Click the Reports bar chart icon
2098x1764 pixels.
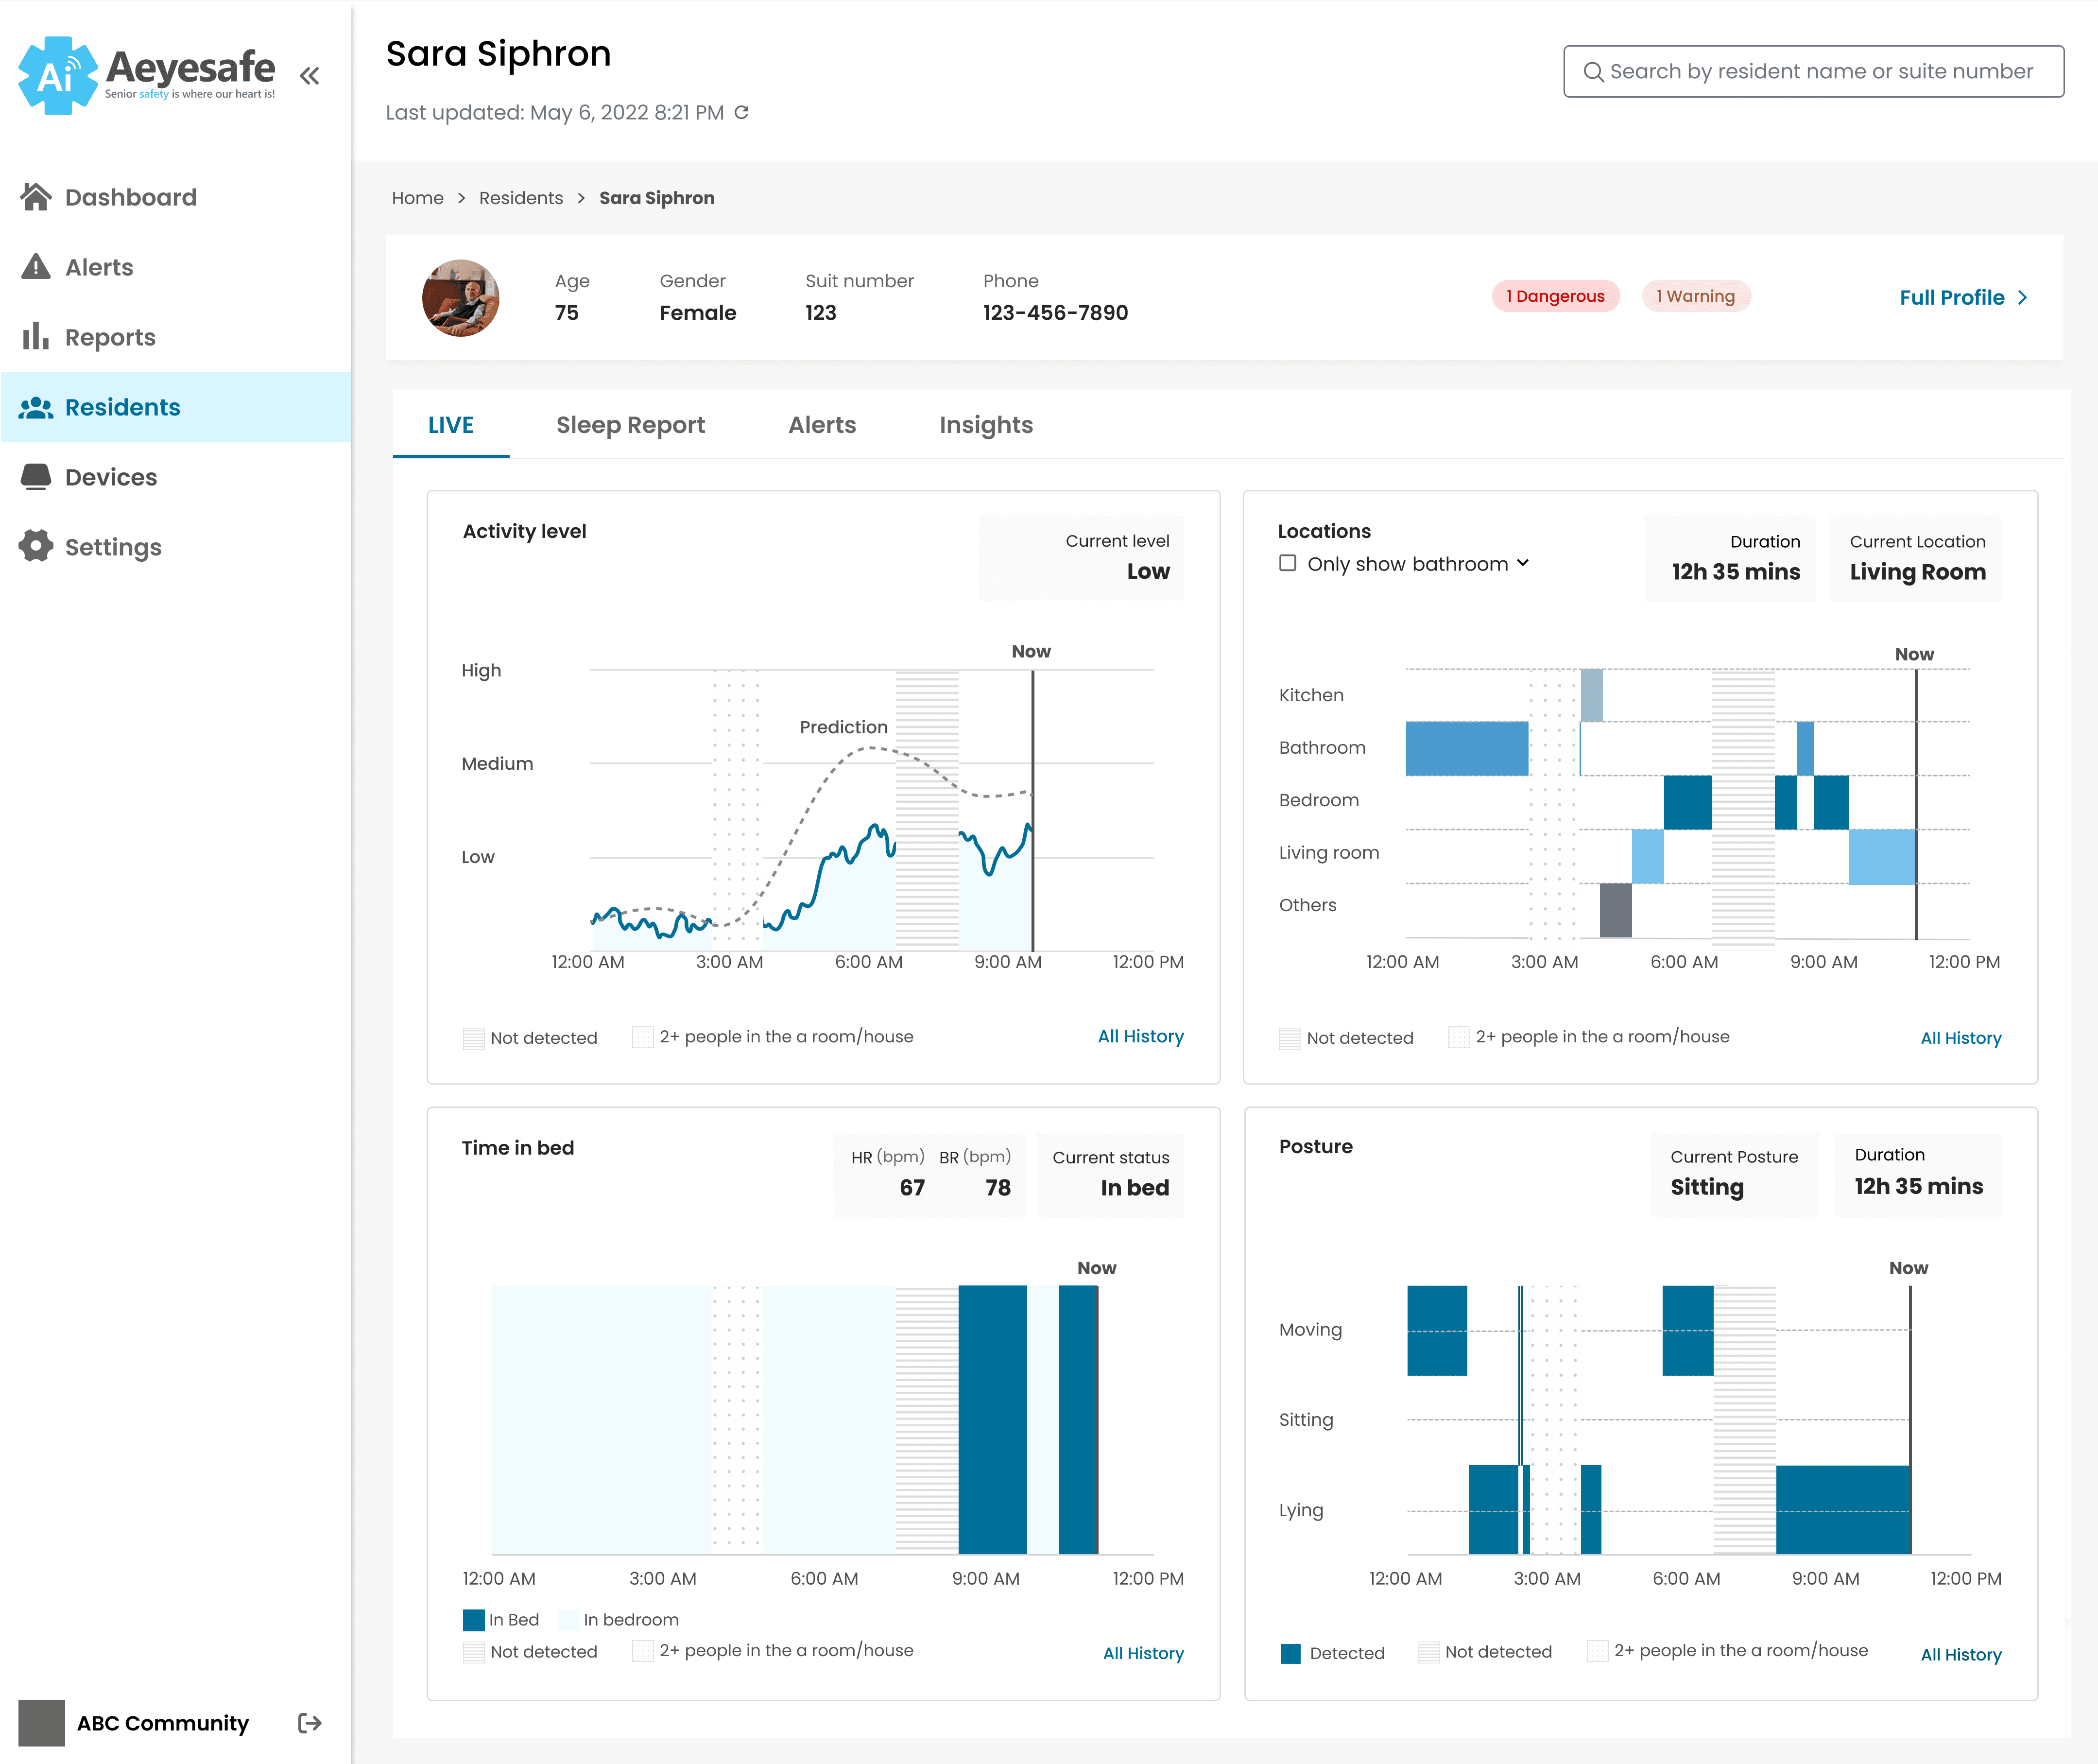[x=36, y=336]
